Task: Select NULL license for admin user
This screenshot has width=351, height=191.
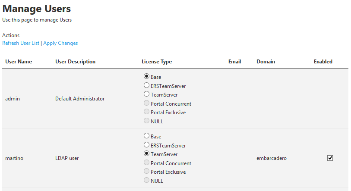Action: pyautogui.click(x=146, y=121)
